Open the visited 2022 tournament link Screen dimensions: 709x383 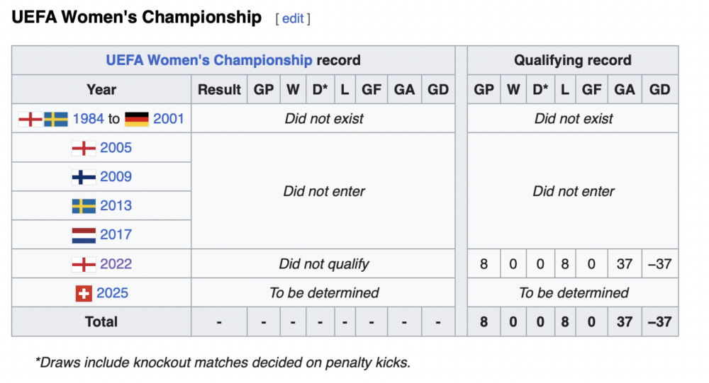coord(116,264)
